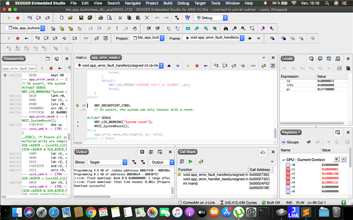The height and width of the screenshot is (220, 353).
Task: Click the Cut scissors icon
Action: click(x=120, y=18)
